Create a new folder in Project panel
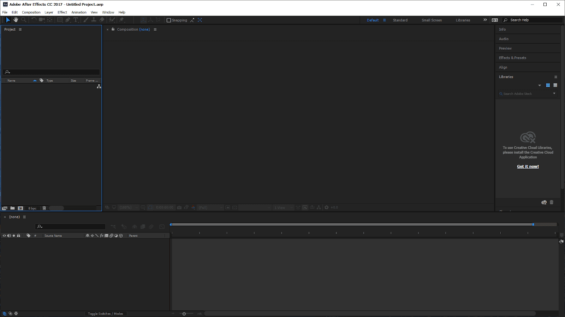Image resolution: width=565 pixels, height=317 pixels. 12,208
